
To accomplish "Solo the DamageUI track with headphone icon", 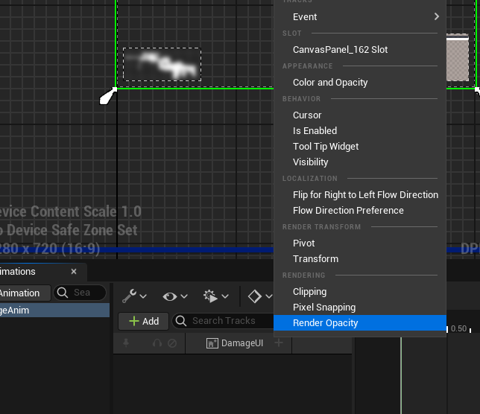I will [x=157, y=343].
